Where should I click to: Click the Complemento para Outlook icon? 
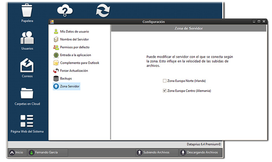coord(56,63)
